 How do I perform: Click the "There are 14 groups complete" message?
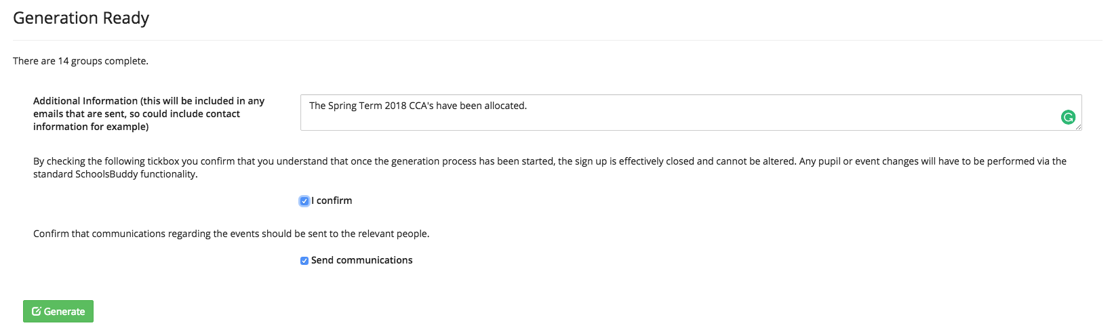pos(81,61)
